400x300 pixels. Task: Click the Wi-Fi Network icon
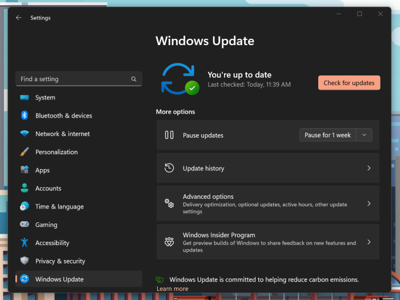coord(25,133)
